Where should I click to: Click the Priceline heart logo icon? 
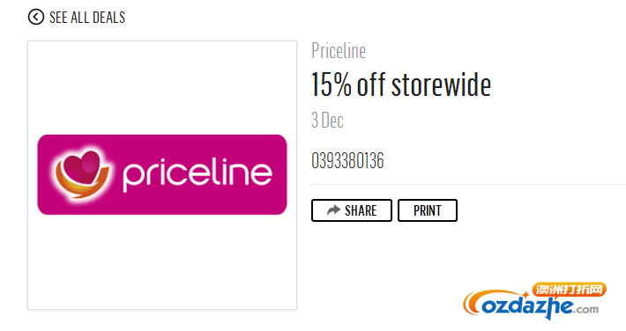click(x=82, y=174)
